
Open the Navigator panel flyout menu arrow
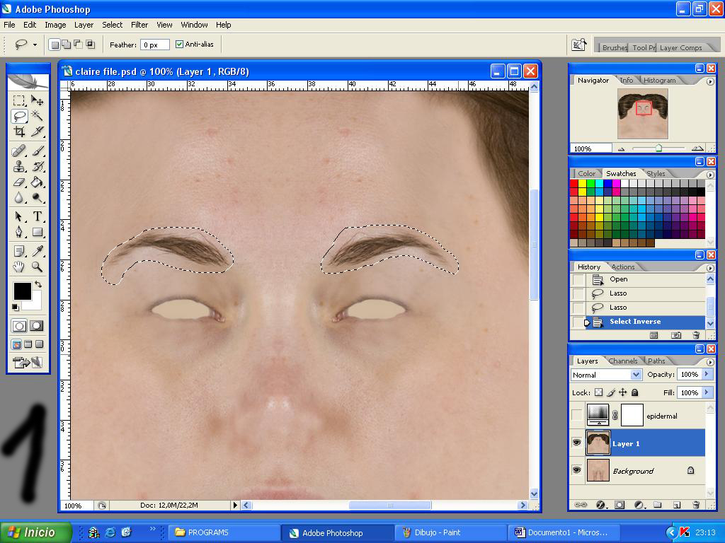click(x=710, y=81)
